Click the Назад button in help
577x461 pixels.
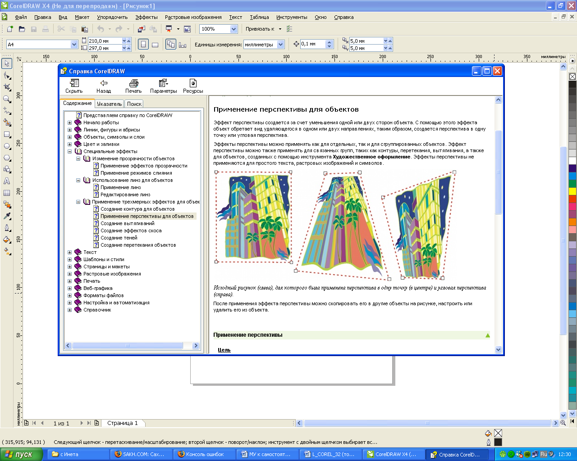[x=104, y=86]
